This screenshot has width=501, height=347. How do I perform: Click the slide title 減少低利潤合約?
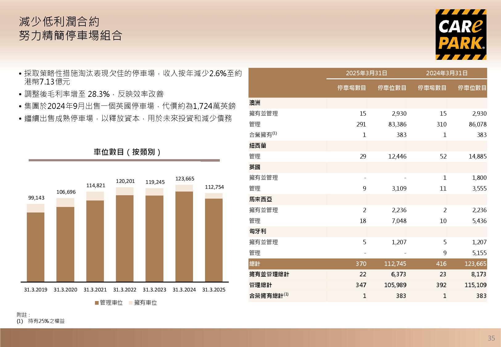point(59,22)
